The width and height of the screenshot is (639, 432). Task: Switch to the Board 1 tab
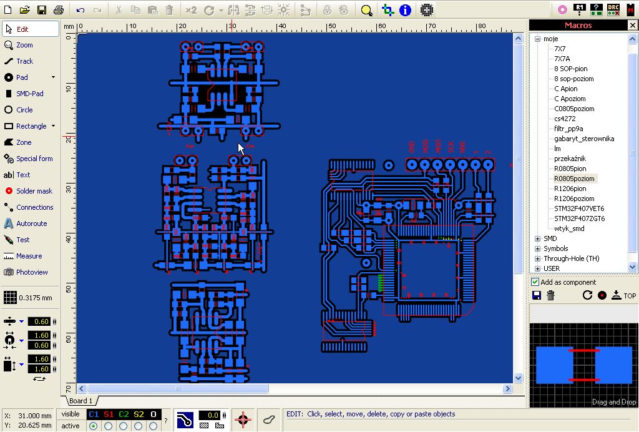[80, 401]
